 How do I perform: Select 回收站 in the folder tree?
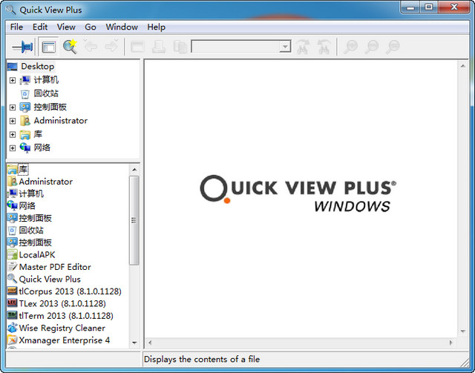click(46, 93)
